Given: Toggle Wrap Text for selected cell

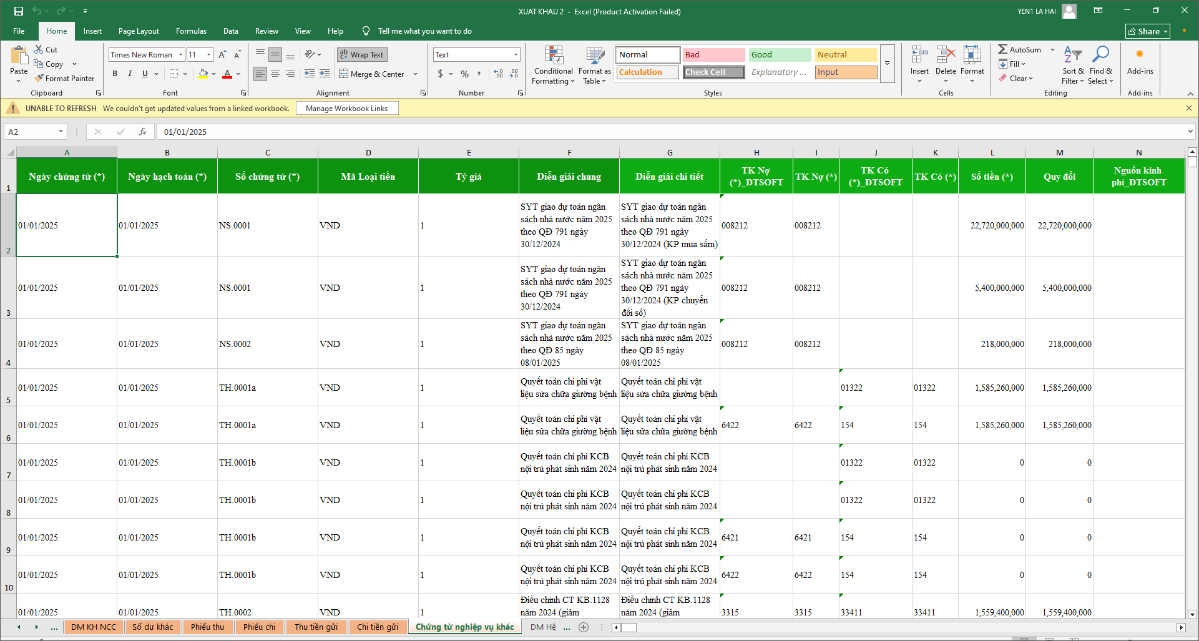Looking at the screenshot, I should tap(362, 55).
